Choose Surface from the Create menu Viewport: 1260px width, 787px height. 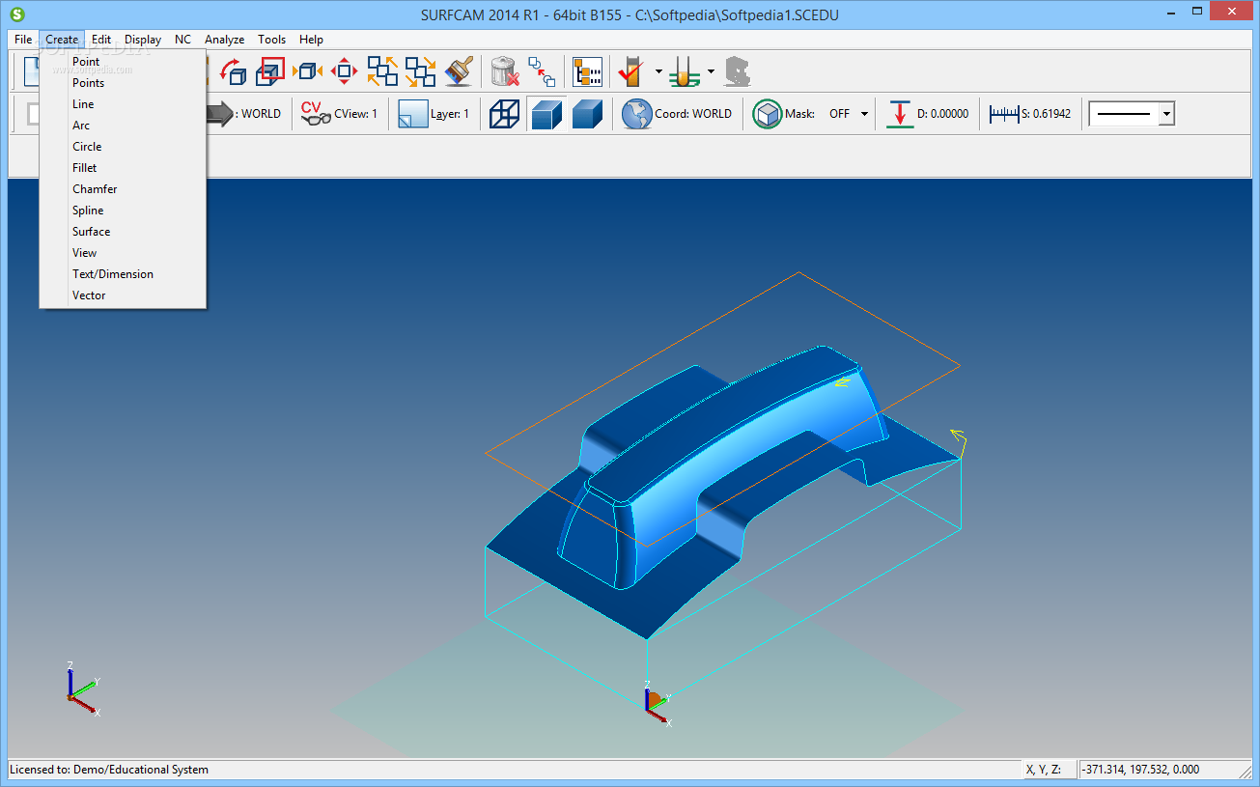(x=123, y=232)
